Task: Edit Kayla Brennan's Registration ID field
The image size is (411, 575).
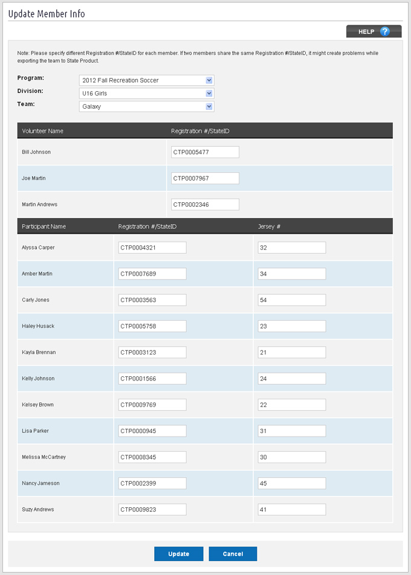Action: [x=152, y=352]
